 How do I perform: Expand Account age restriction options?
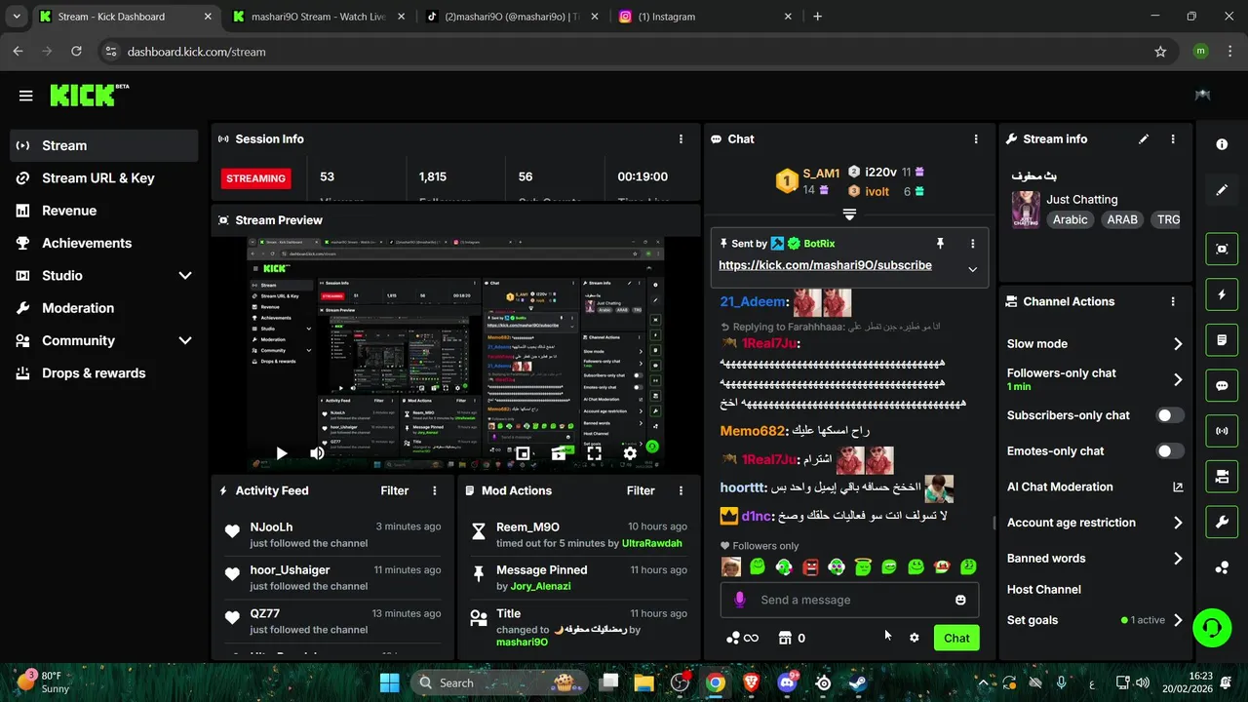point(1177,523)
